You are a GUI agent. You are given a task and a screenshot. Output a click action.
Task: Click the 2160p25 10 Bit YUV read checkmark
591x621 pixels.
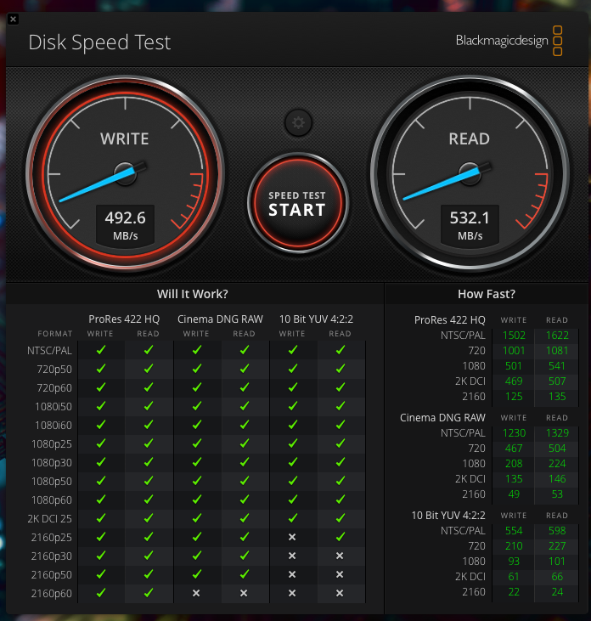point(340,537)
